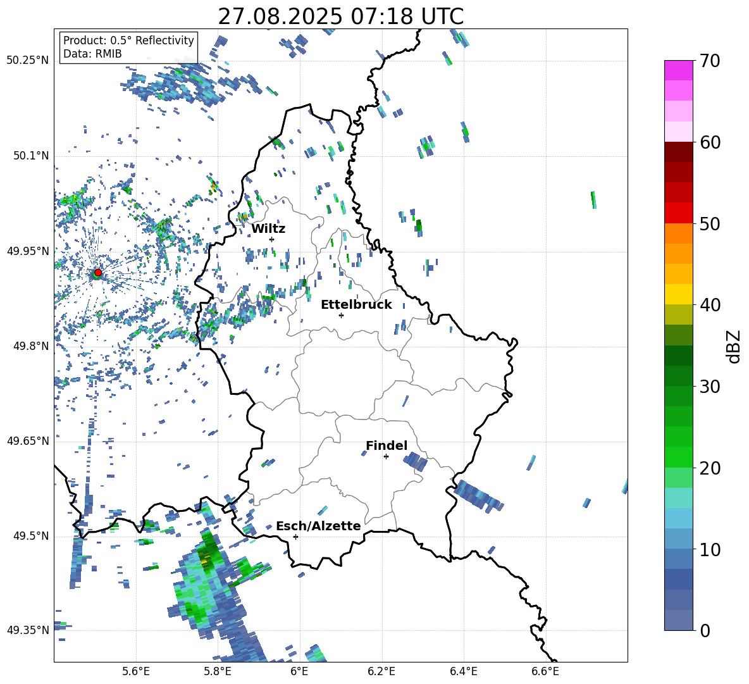Click the colorbar tick label 10
Screen dimensions: 749x684
[x=710, y=549]
